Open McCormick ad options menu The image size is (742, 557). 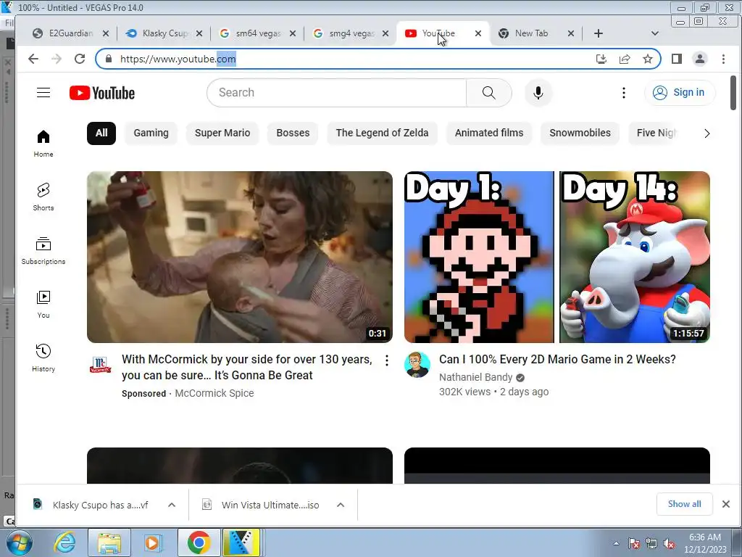[387, 360]
